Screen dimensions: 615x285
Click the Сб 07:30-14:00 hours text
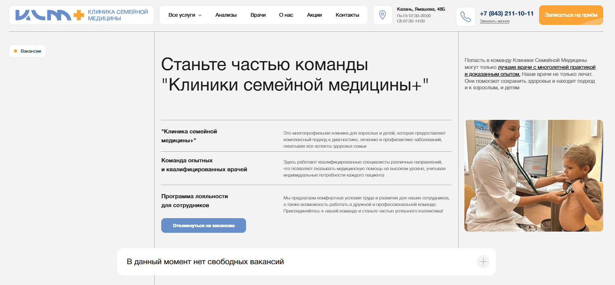tap(411, 21)
